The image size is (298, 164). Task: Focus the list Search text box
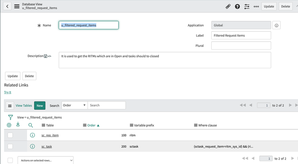[x=107, y=105]
